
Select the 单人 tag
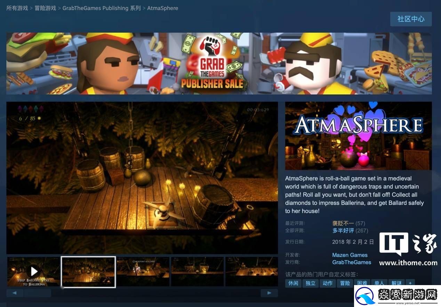click(x=379, y=283)
